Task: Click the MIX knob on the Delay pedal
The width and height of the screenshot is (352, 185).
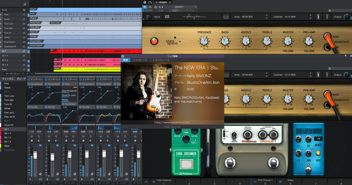Action: point(308,153)
